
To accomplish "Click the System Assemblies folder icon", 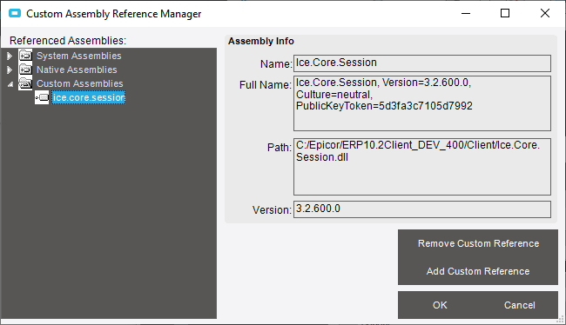I will tap(25, 56).
